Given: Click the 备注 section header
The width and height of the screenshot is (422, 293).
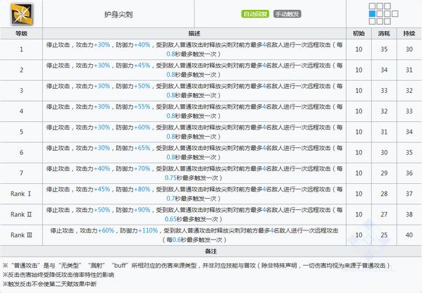Looking at the screenshot, I should [x=211, y=251].
